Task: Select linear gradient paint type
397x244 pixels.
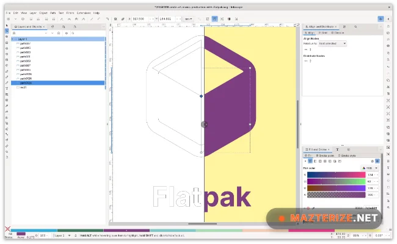Action: click(315, 161)
